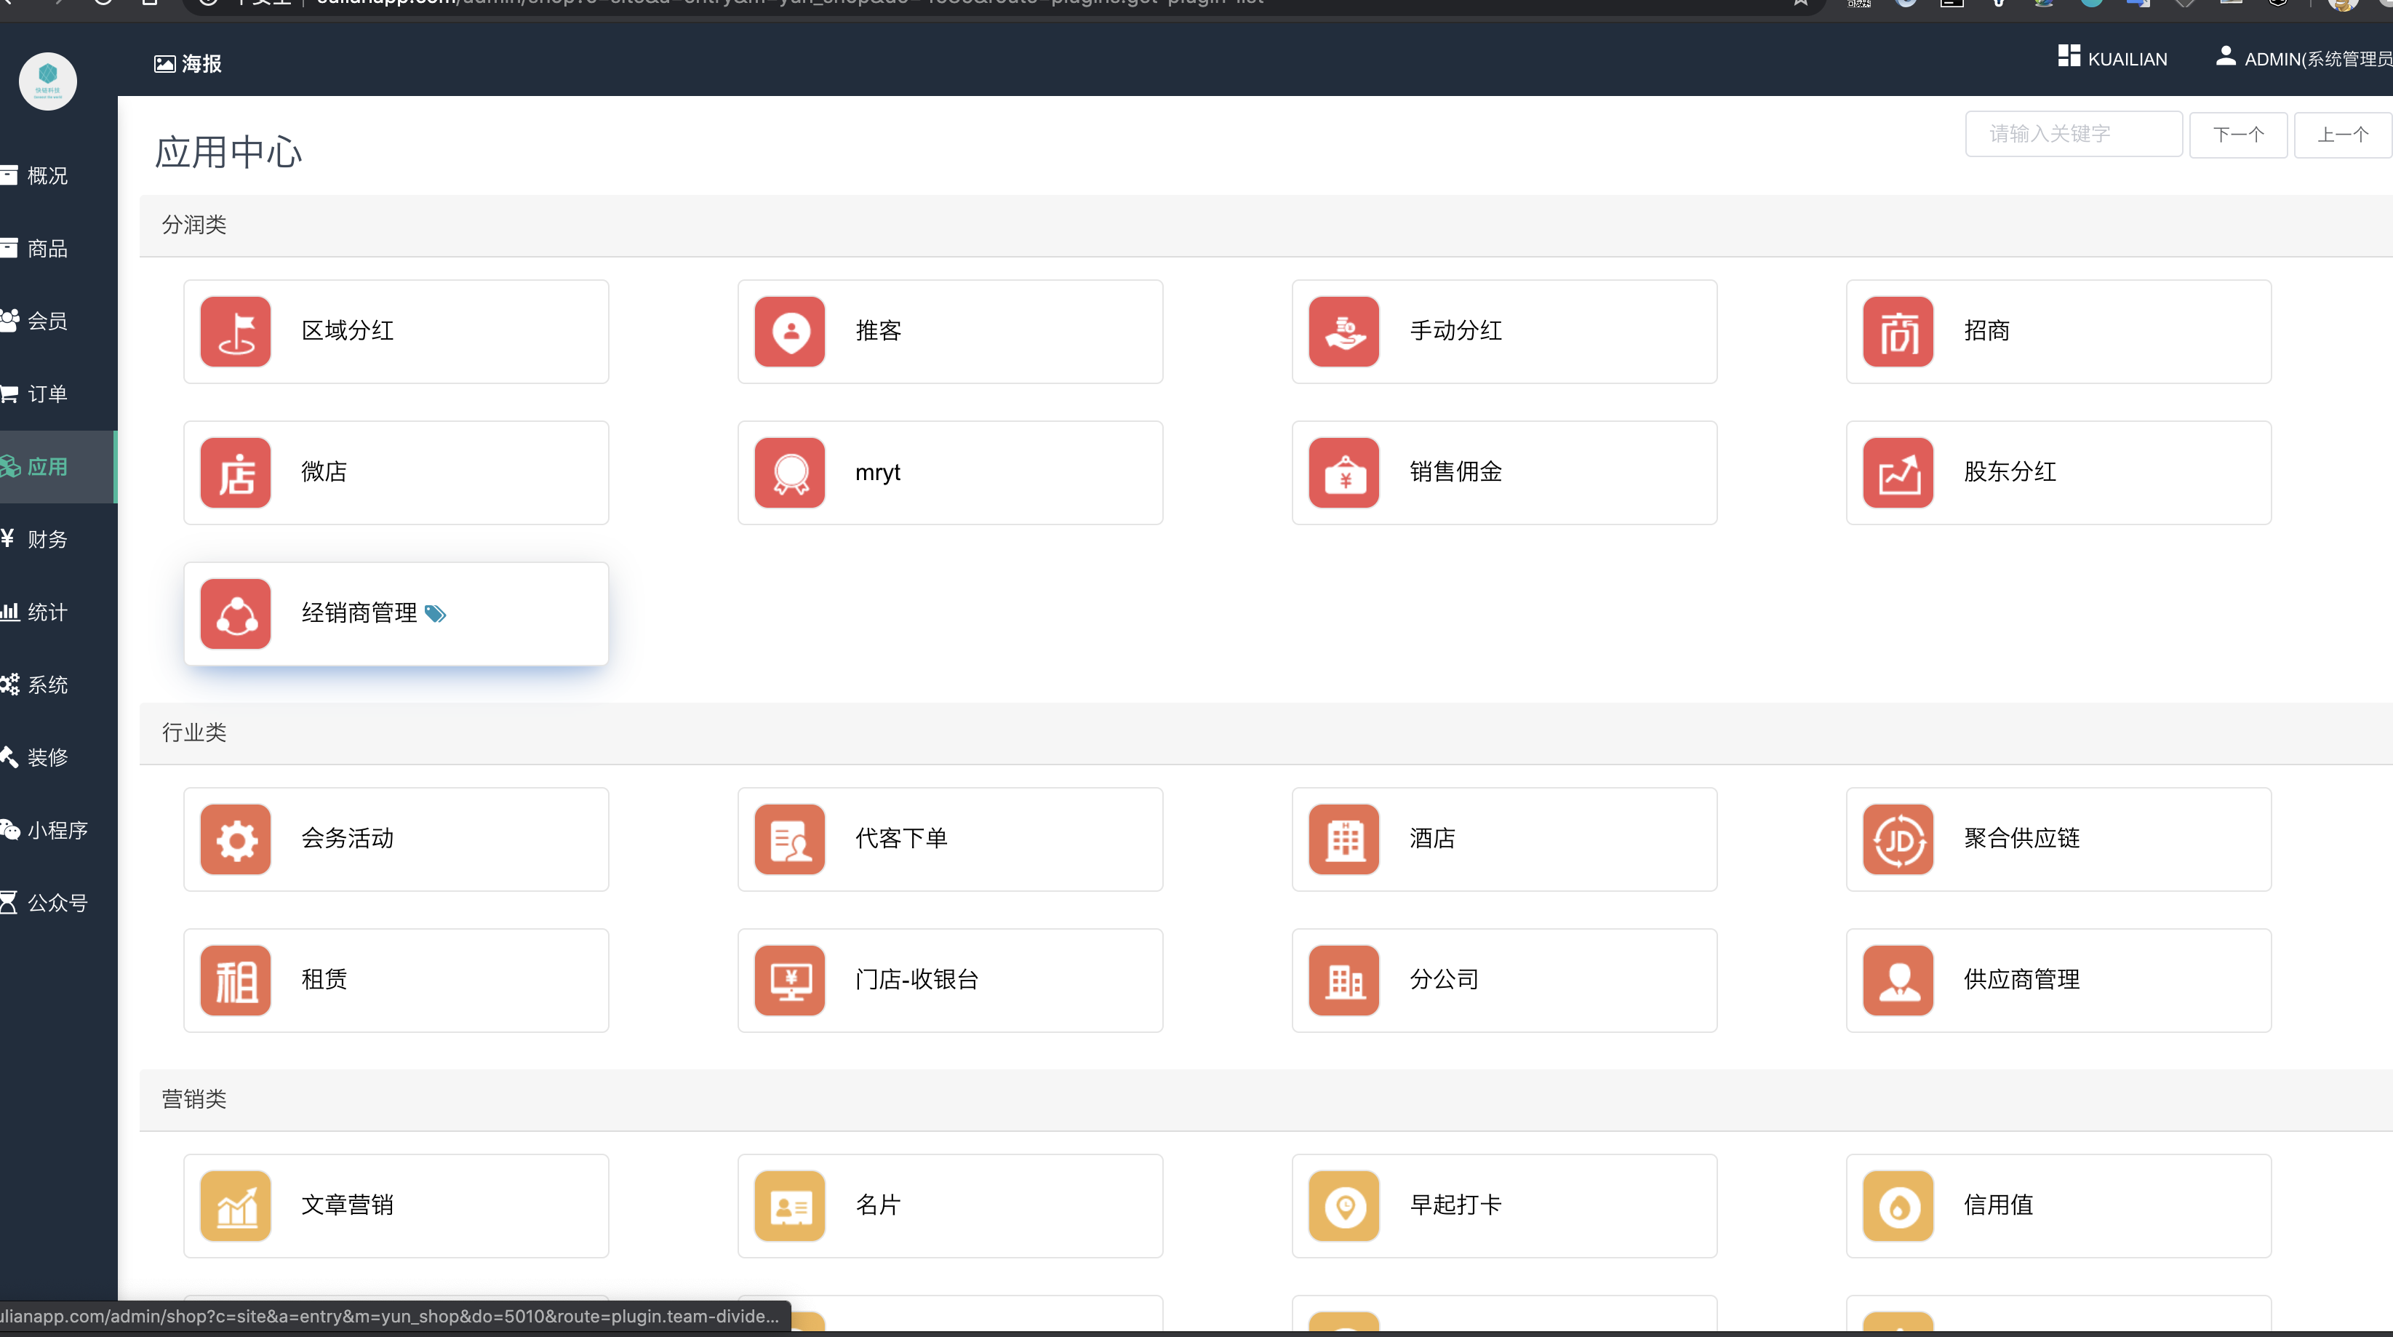This screenshot has width=2393, height=1337.
Task: Open the 手动分红 app icon
Action: [x=1343, y=332]
